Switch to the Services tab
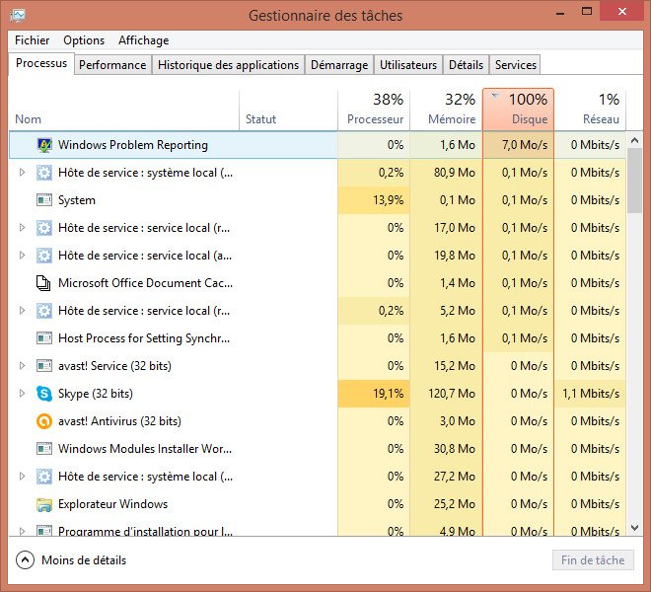This screenshot has height=592, width=651. point(516,65)
